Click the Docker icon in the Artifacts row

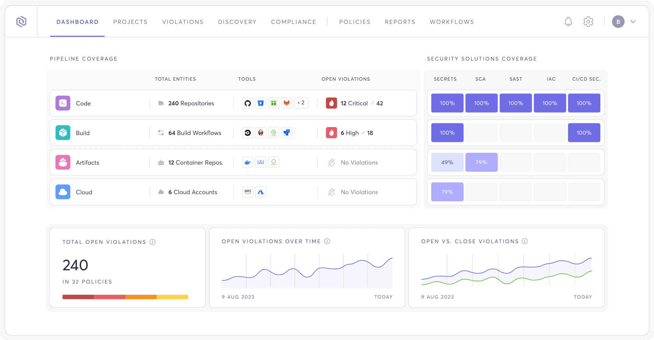[x=247, y=162]
